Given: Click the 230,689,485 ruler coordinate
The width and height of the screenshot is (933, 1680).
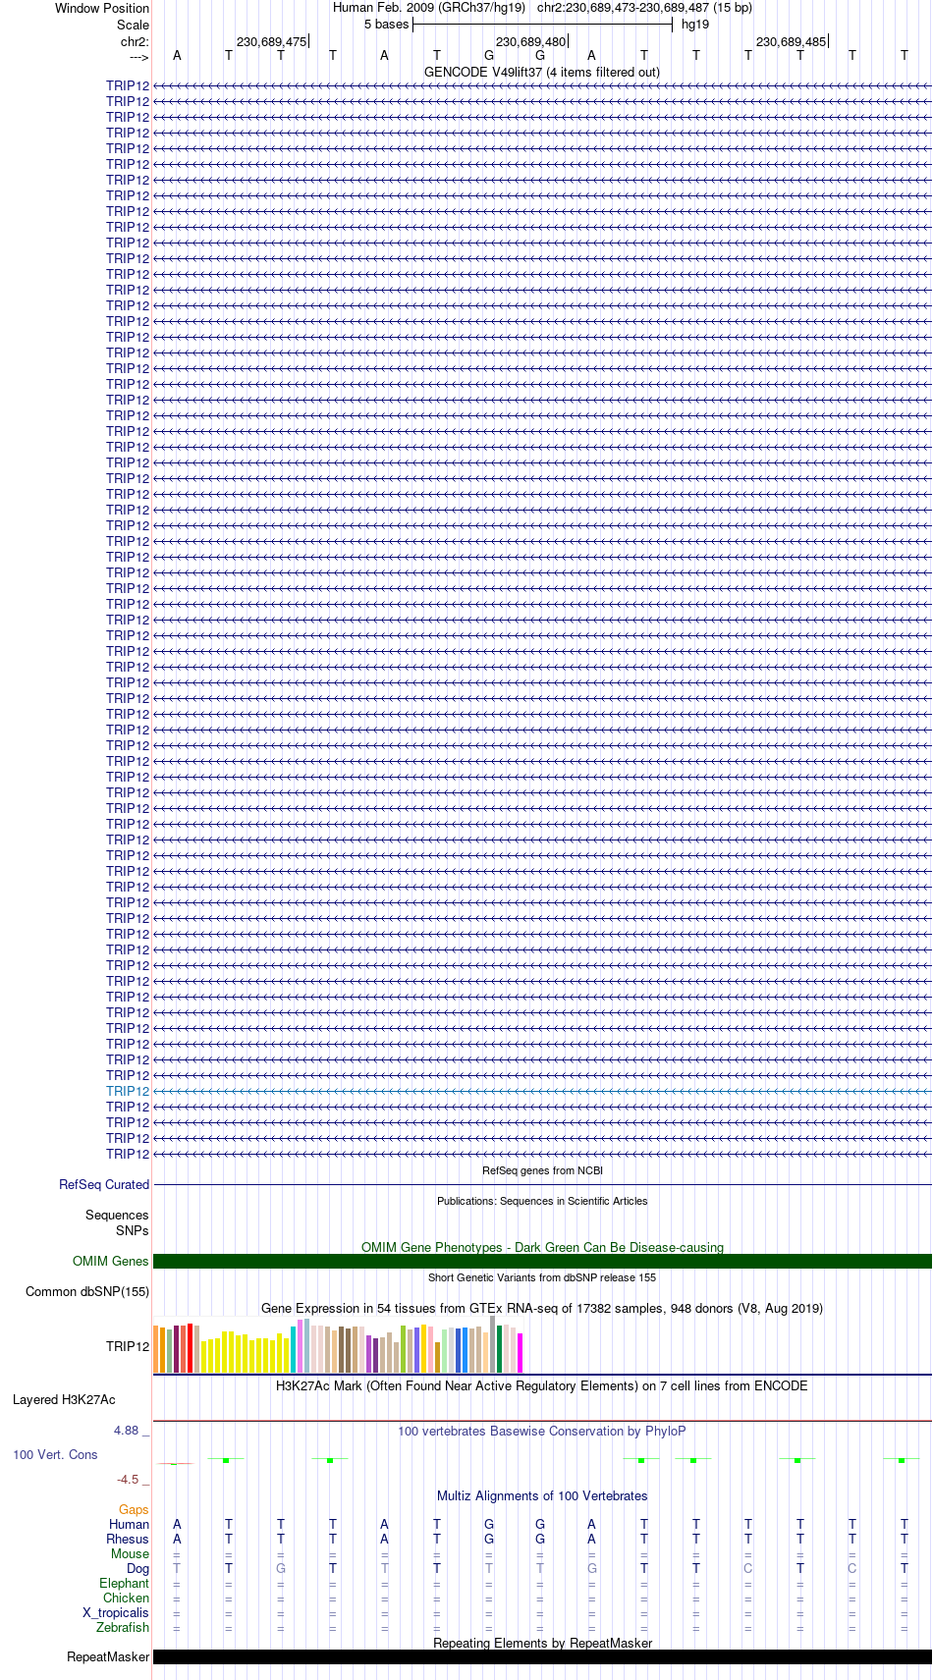Looking at the screenshot, I should tap(791, 41).
